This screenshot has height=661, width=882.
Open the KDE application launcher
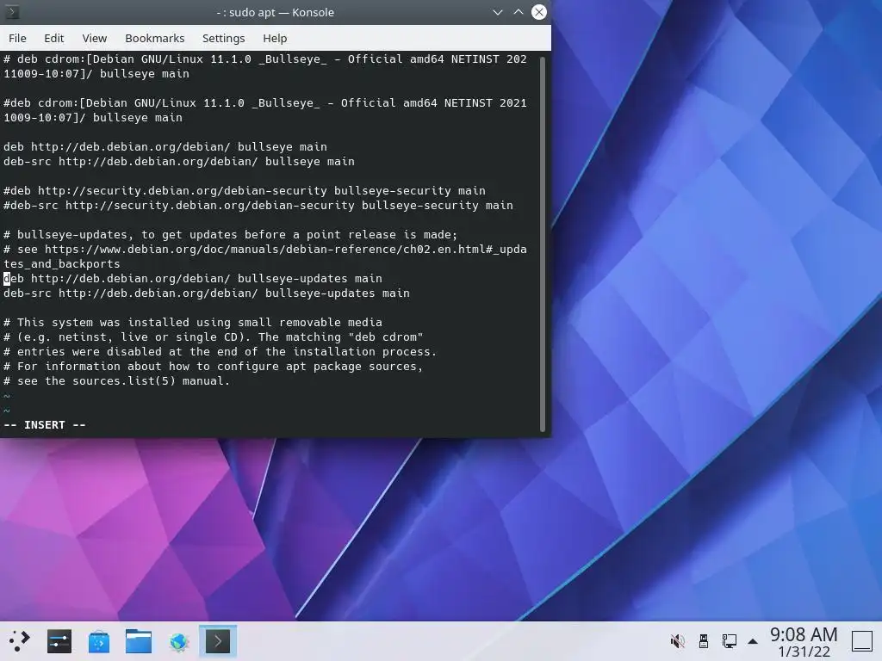[x=19, y=641]
